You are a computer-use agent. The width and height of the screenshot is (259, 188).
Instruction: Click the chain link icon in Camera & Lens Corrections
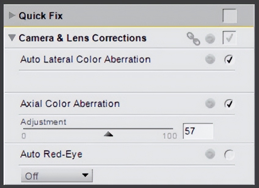point(193,39)
